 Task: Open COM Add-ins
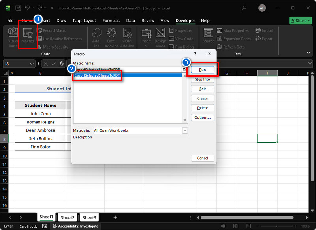coord(127,38)
